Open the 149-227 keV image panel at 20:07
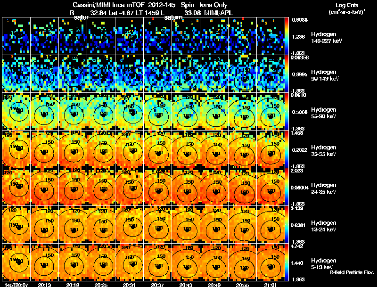 [x=16, y=36]
